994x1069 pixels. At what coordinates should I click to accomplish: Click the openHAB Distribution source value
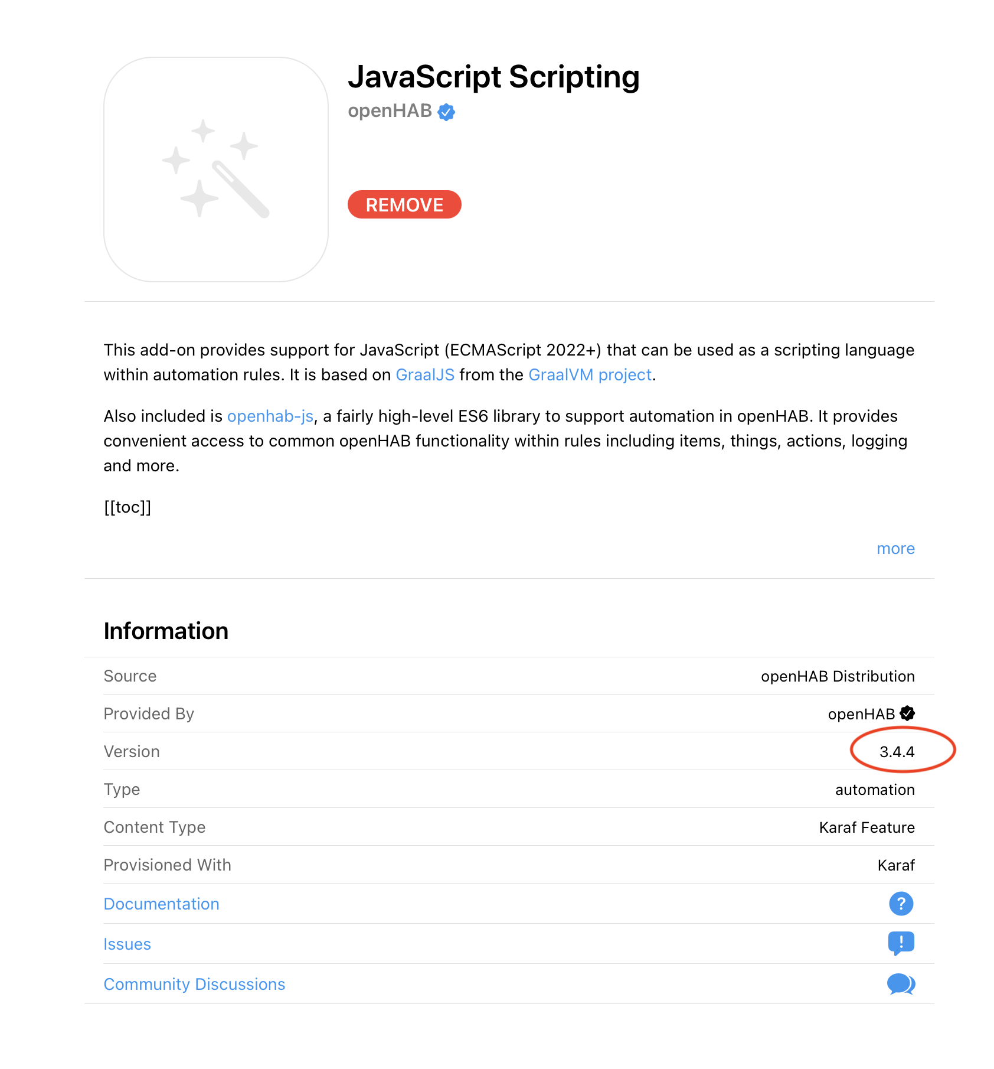click(x=838, y=676)
